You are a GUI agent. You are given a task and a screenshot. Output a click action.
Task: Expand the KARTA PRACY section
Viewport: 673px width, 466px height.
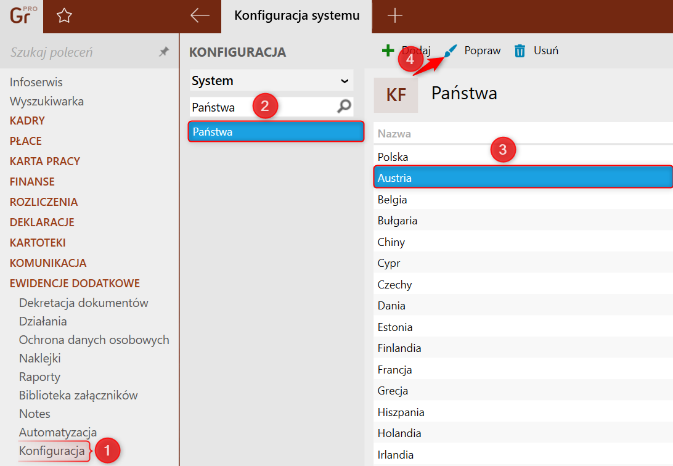45,161
